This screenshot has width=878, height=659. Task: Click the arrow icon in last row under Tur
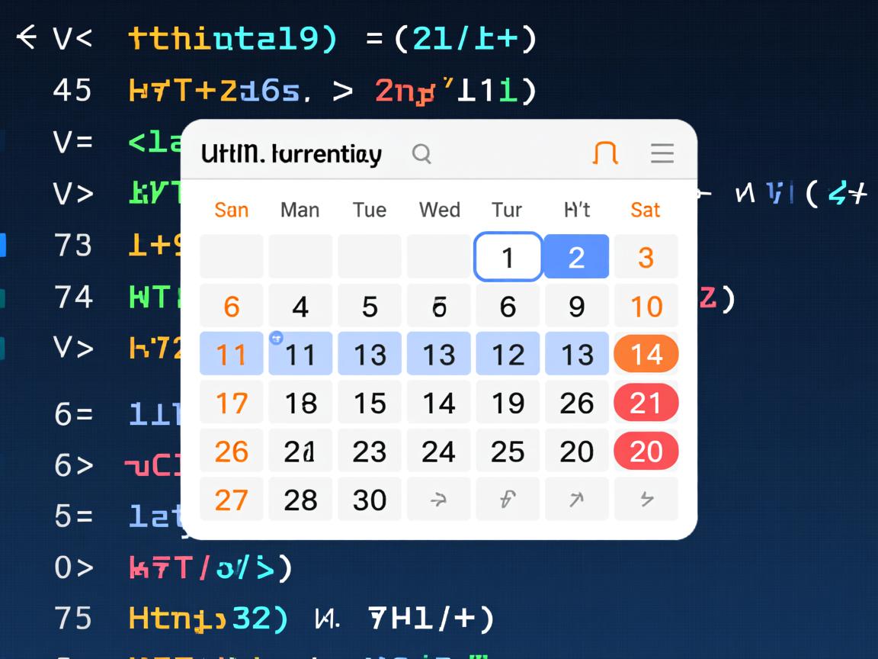point(508,500)
